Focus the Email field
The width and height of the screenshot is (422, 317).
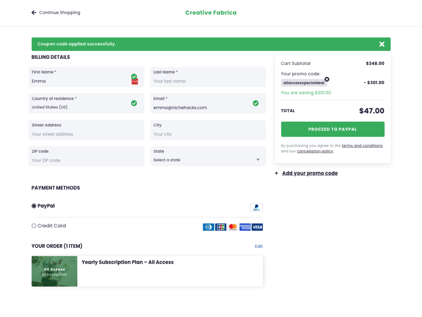[208, 104]
